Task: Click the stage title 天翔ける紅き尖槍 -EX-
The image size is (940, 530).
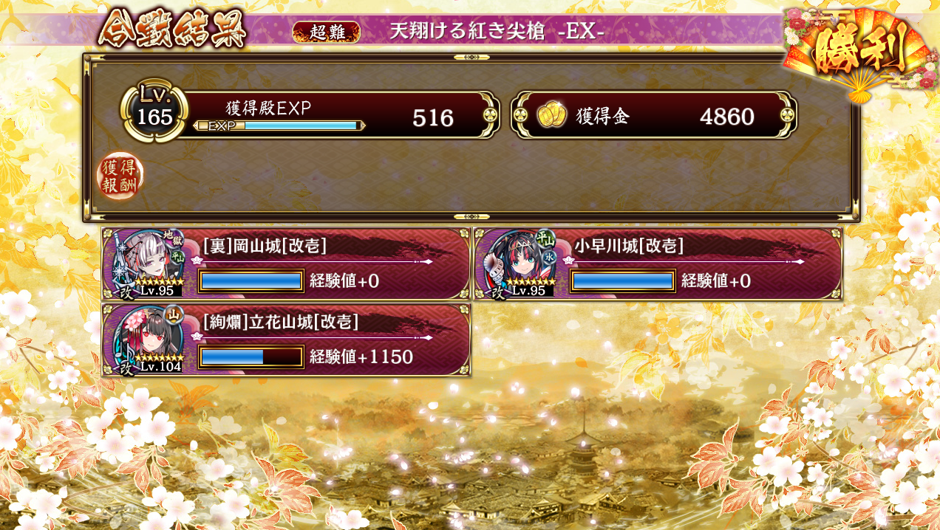Action: [497, 31]
